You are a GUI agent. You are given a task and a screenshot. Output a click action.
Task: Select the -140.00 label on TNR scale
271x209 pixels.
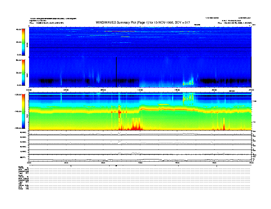[18, 111]
